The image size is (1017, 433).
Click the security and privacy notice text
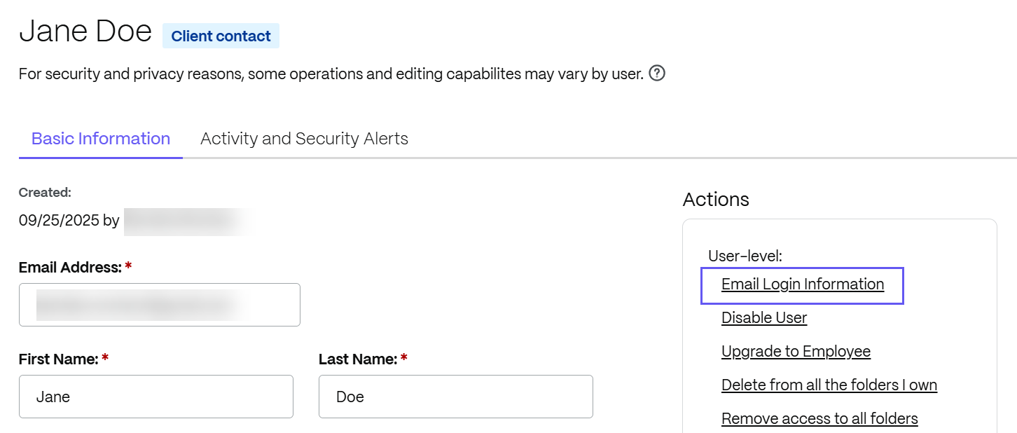pyautogui.click(x=331, y=74)
